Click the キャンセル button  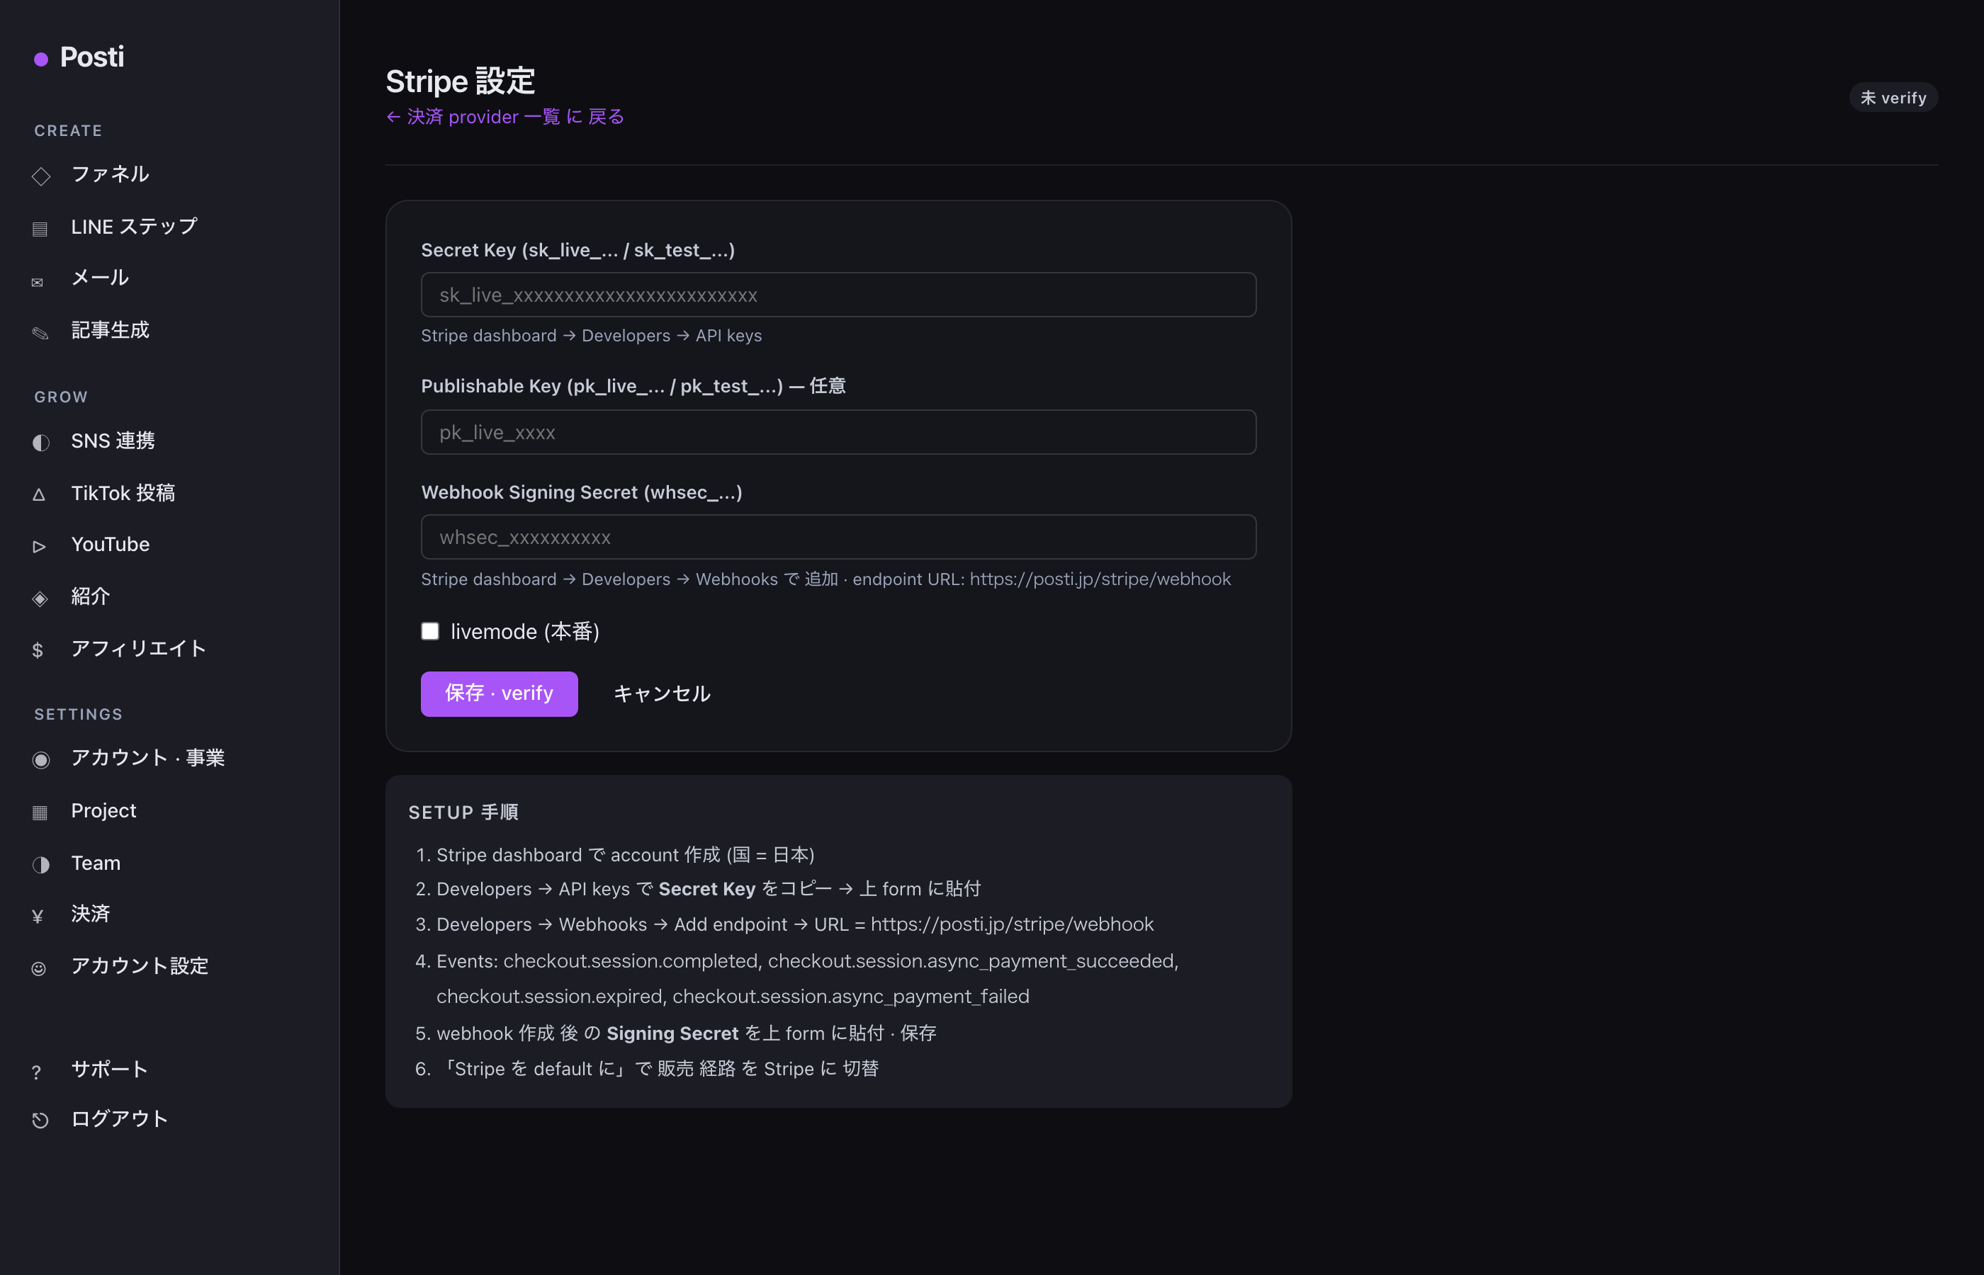[662, 693]
